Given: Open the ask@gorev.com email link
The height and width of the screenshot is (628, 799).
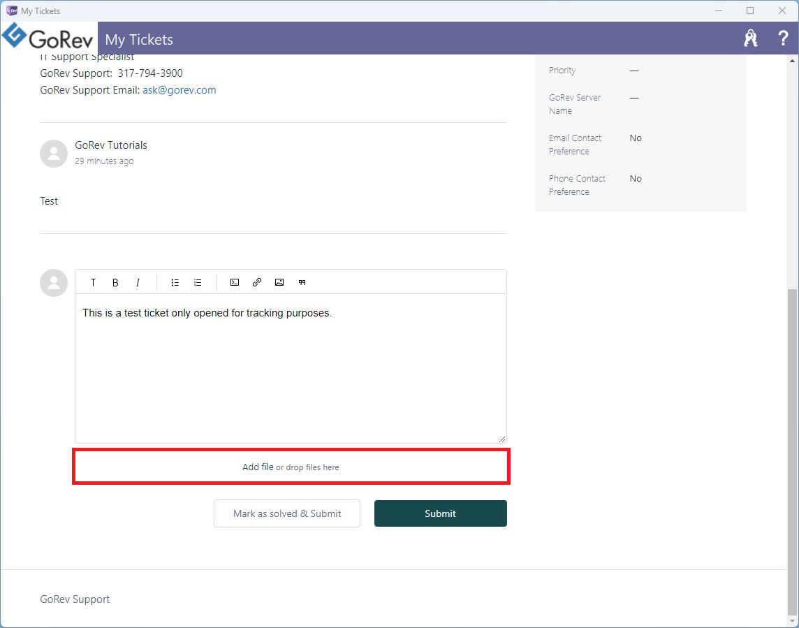Looking at the screenshot, I should (179, 90).
